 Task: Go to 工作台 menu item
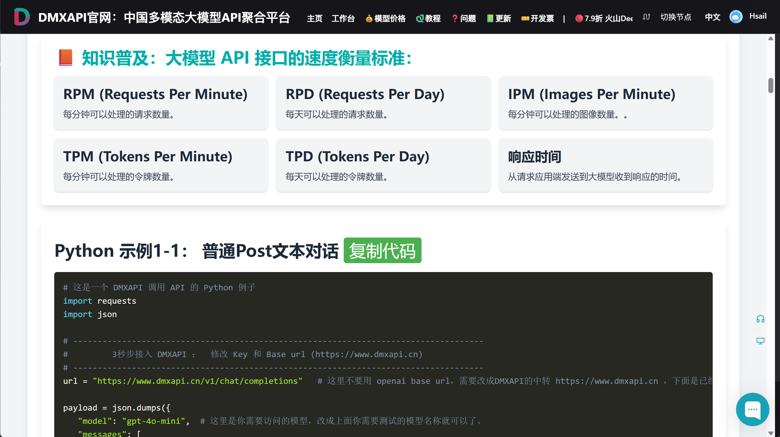click(343, 18)
